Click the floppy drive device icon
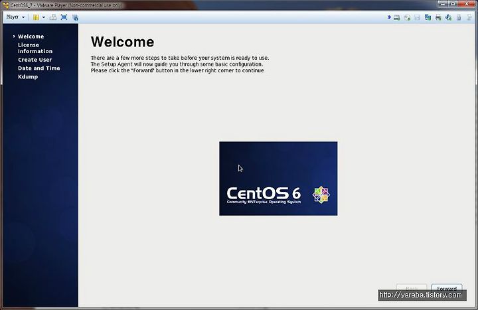The width and height of the screenshot is (478, 310). click(417, 18)
